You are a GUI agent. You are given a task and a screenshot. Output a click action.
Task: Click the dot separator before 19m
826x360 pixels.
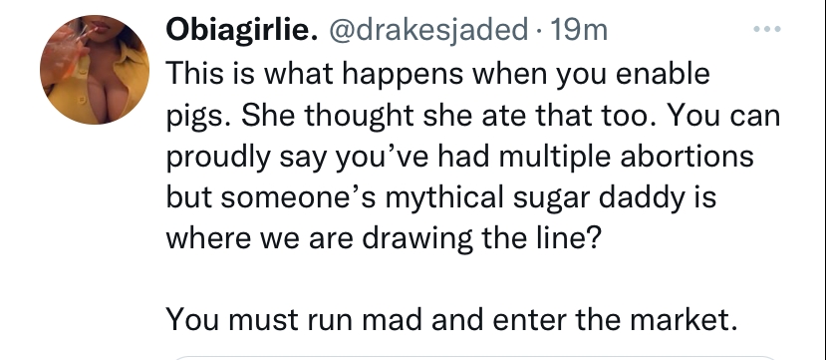point(538,31)
